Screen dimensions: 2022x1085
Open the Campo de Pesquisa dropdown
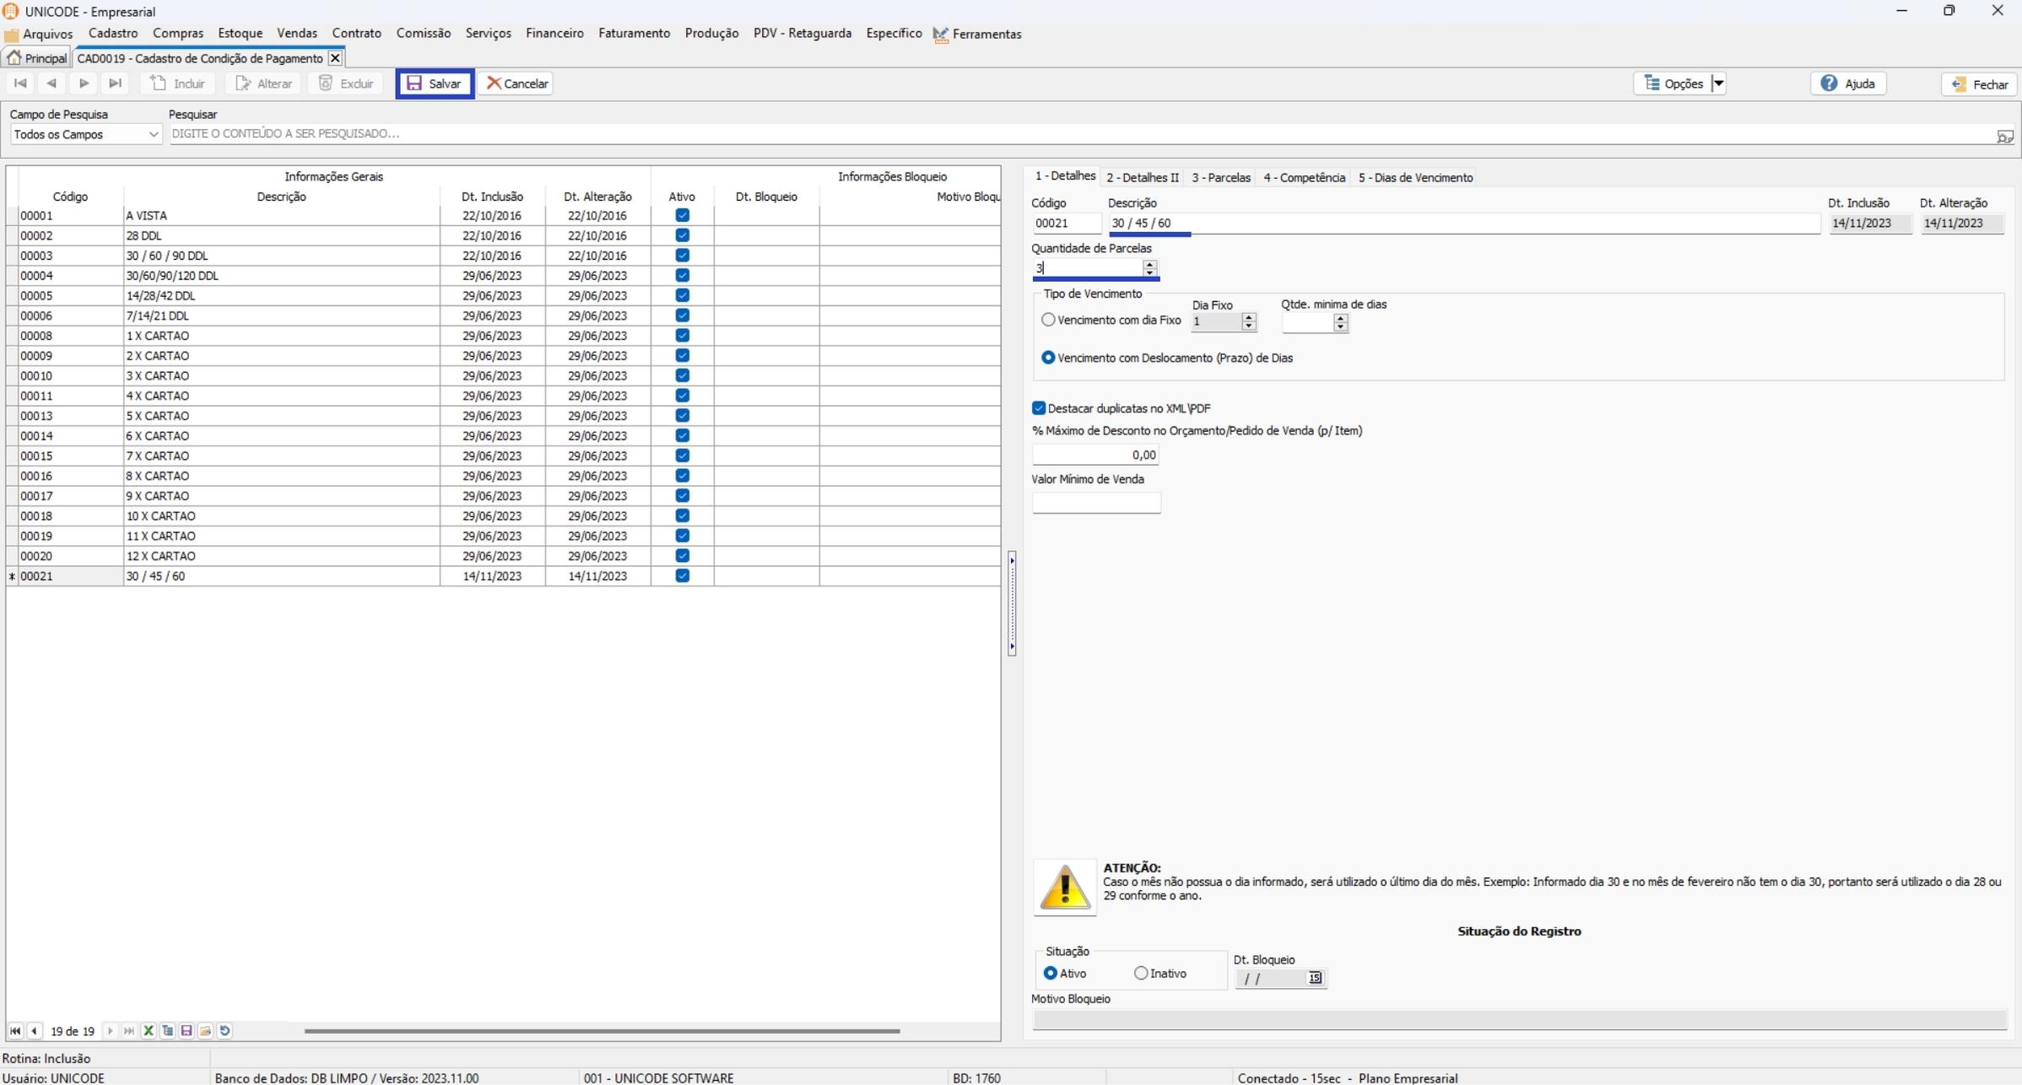[x=153, y=134]
